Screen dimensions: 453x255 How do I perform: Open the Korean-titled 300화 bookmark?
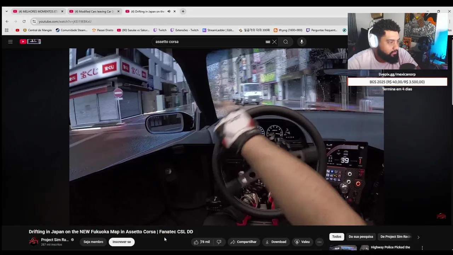coord(254,30)
